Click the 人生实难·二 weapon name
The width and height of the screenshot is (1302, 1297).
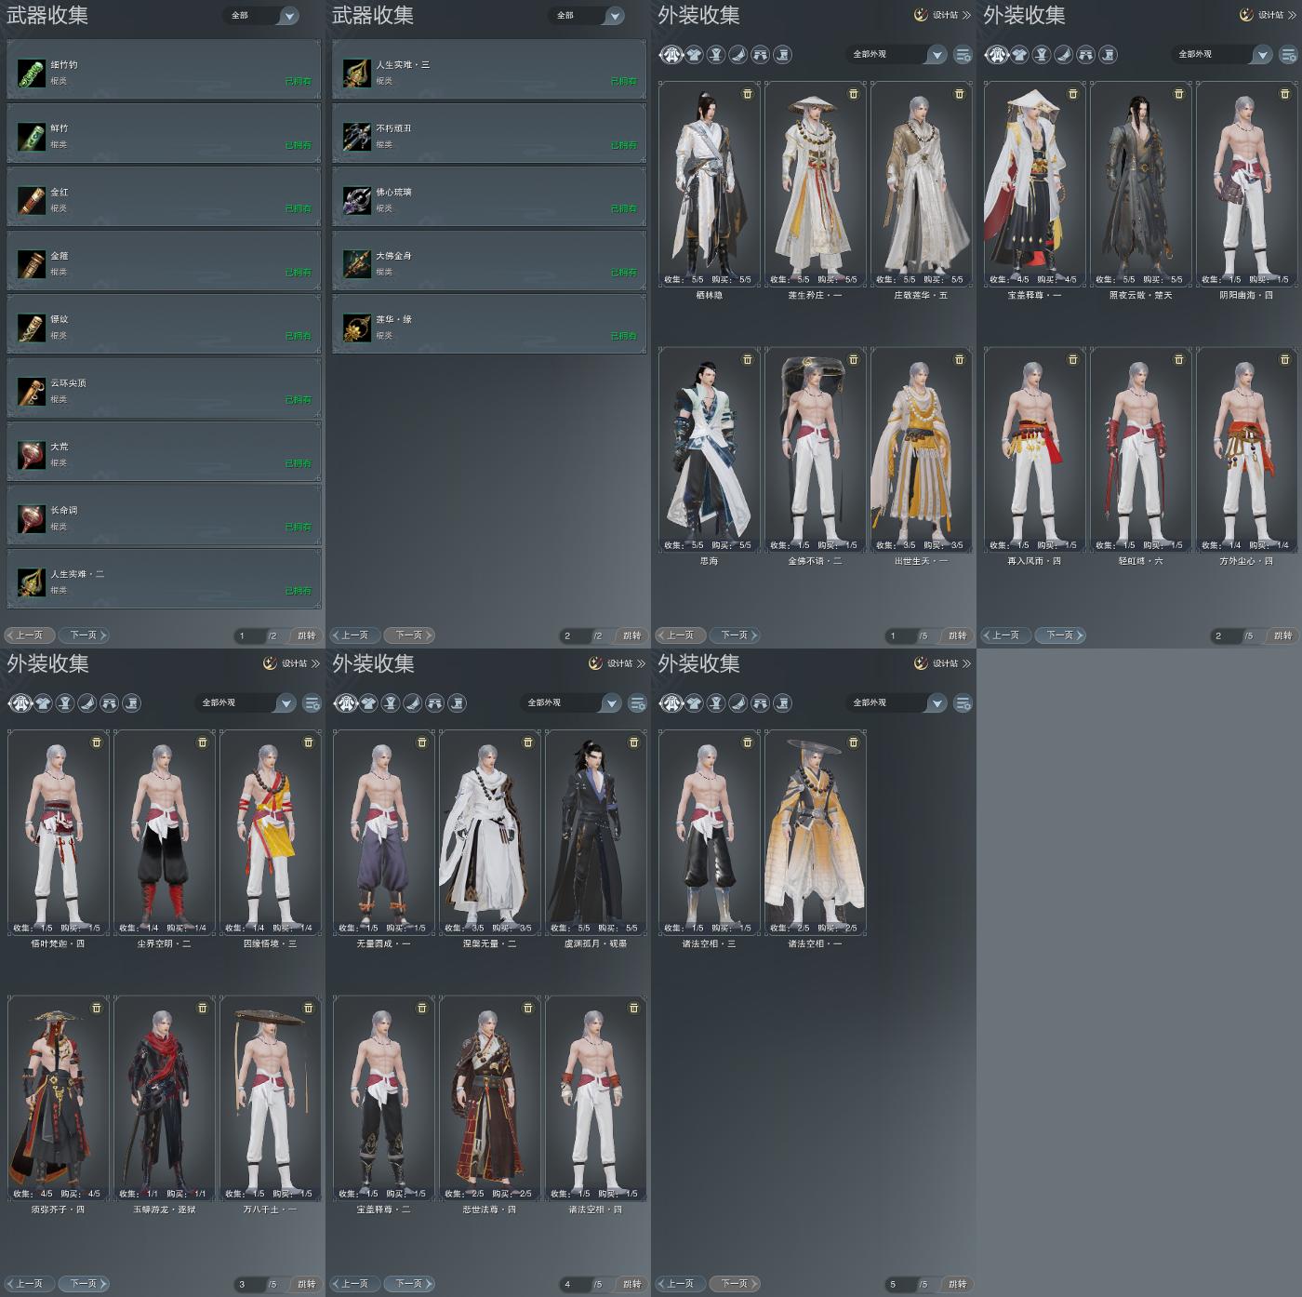[77, 574]
